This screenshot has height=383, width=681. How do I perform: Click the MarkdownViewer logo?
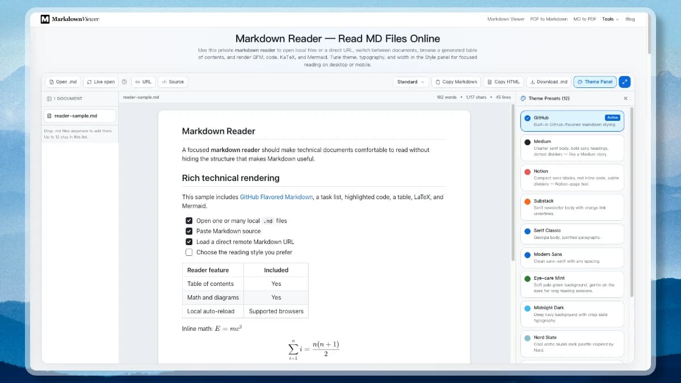tap(70, 19)
